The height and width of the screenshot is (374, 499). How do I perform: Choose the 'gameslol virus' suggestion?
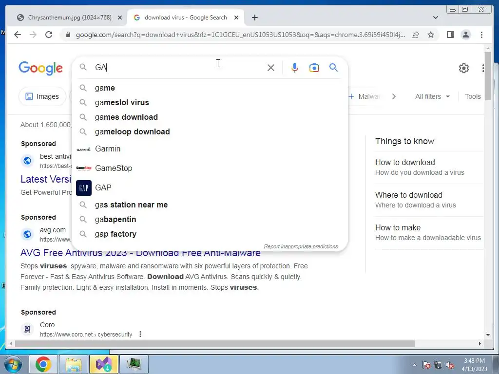coord(210,102)
